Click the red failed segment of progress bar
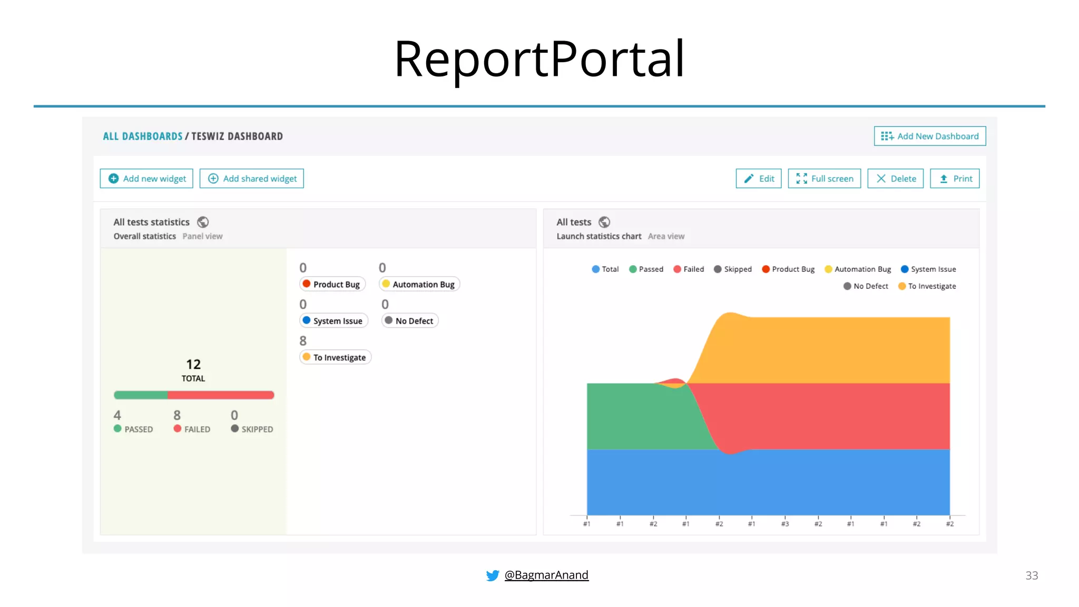Viewport: 1079px width, 607px height. [x=221, y=395]
